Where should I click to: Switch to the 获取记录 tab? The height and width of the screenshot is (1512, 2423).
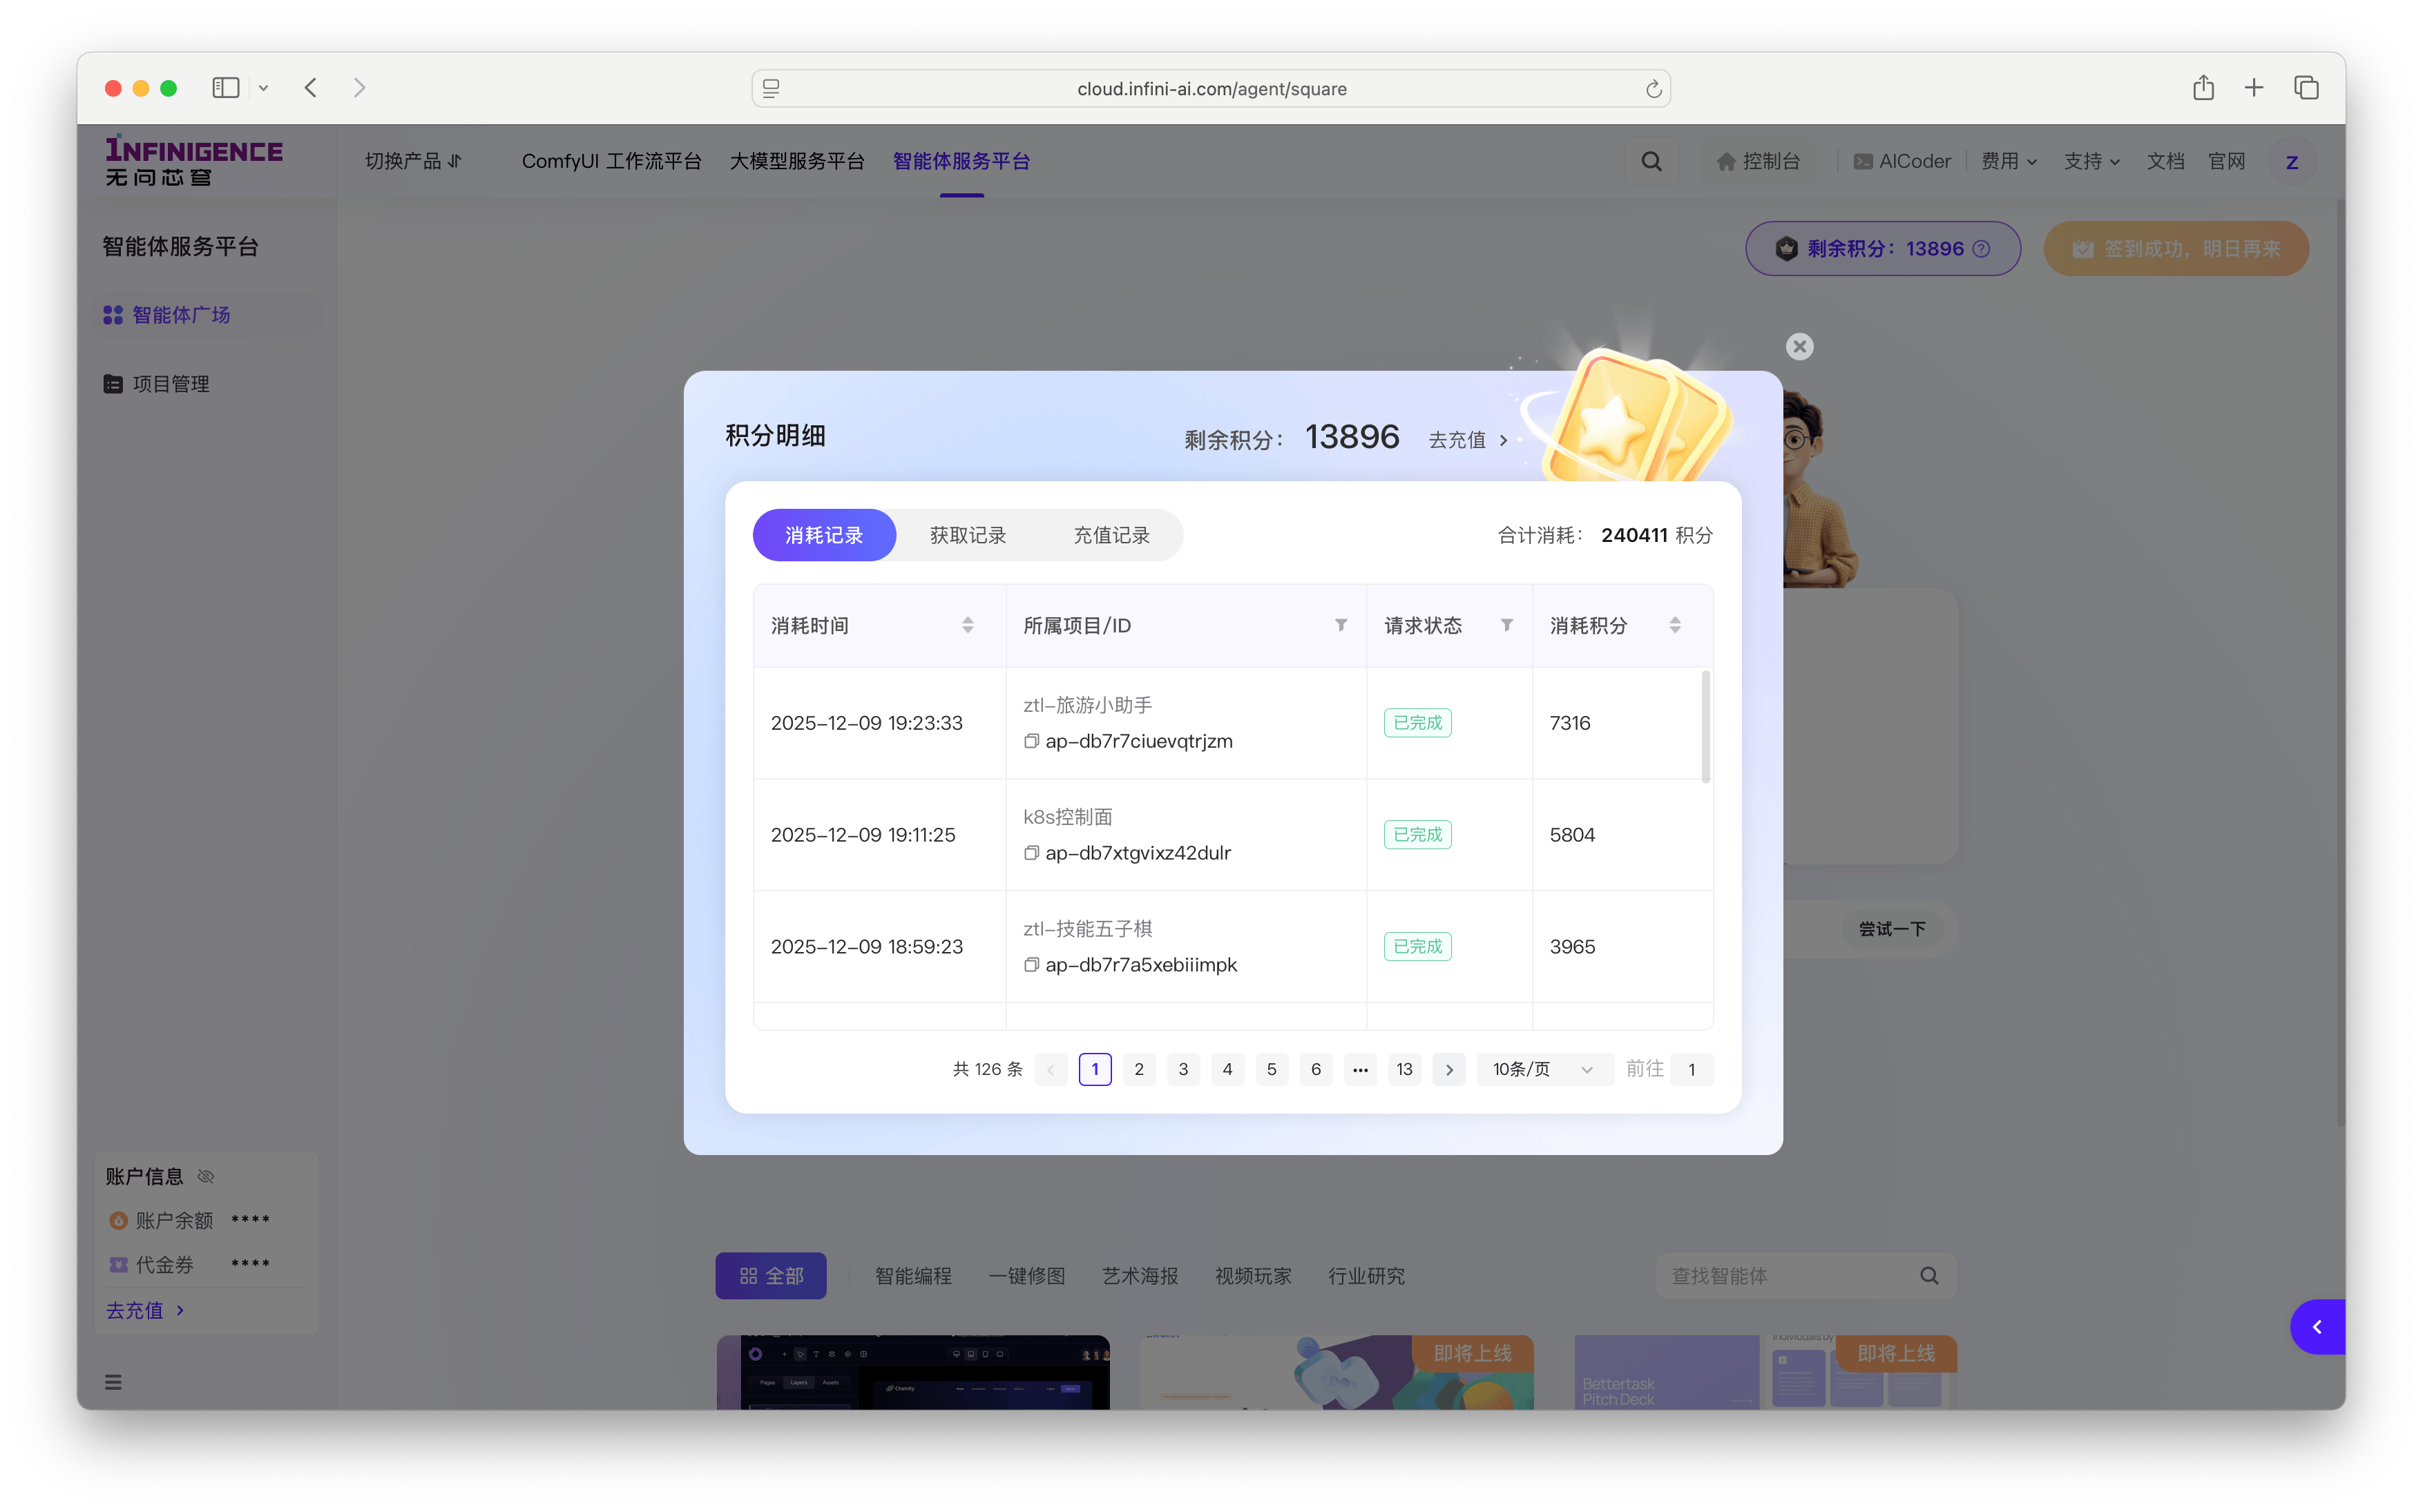pyautogui.click(x=968, y=535)
